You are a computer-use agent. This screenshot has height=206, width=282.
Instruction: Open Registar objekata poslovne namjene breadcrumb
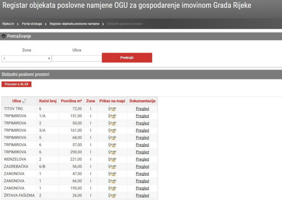tap(74, 24)
